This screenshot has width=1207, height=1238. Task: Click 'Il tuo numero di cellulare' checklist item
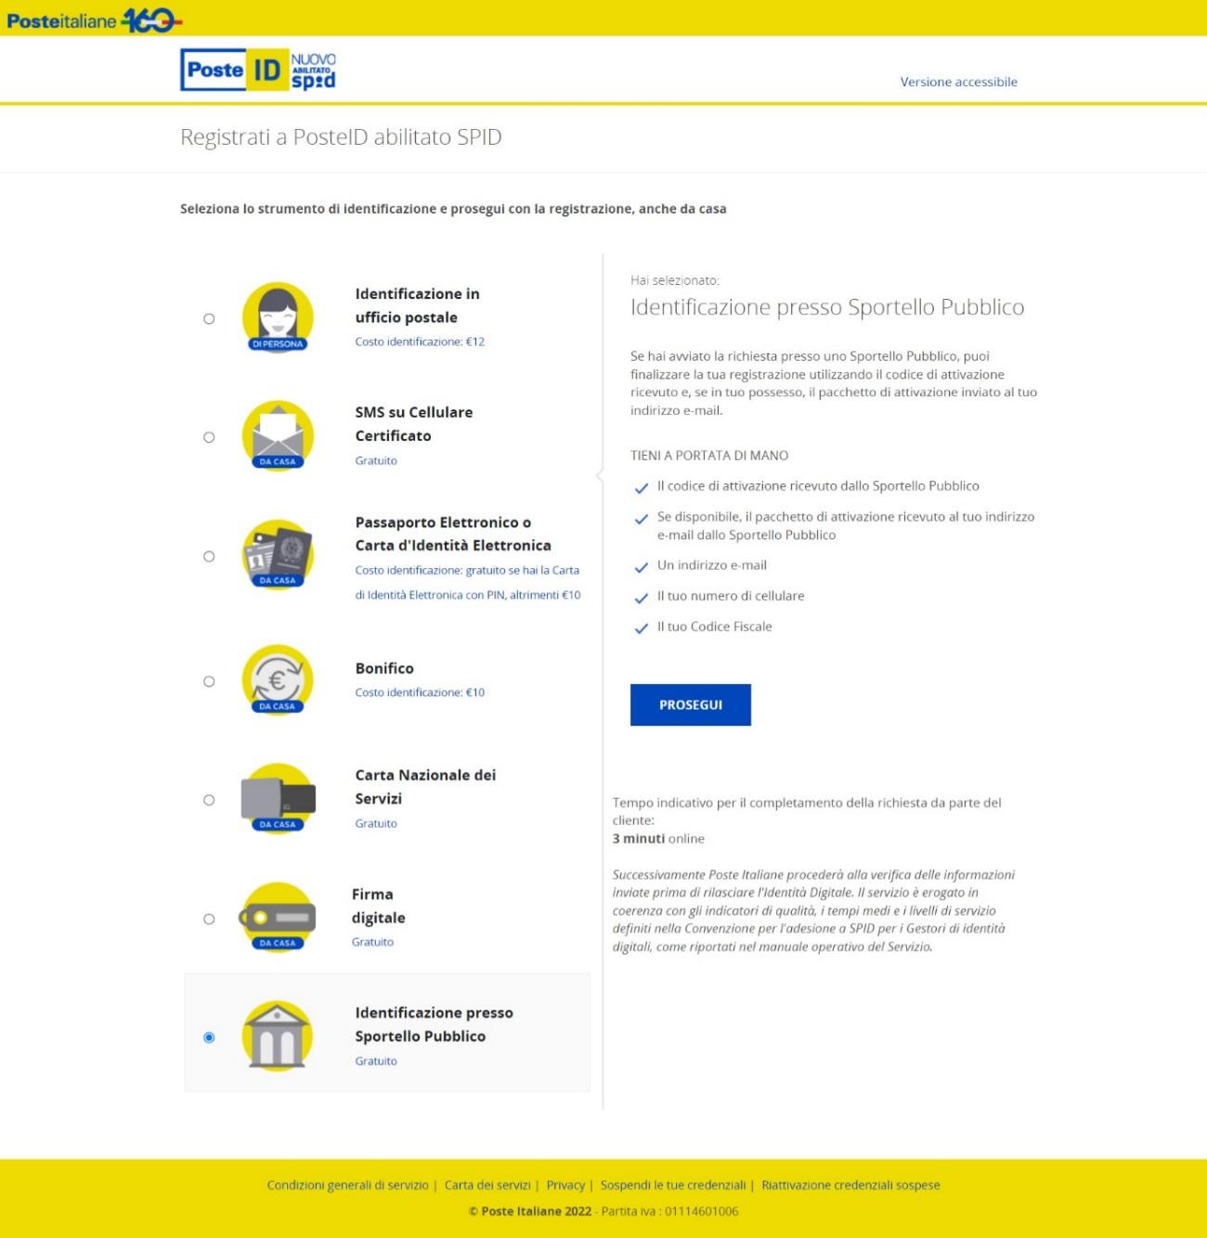pyautogui.click(x=731, y=596)
